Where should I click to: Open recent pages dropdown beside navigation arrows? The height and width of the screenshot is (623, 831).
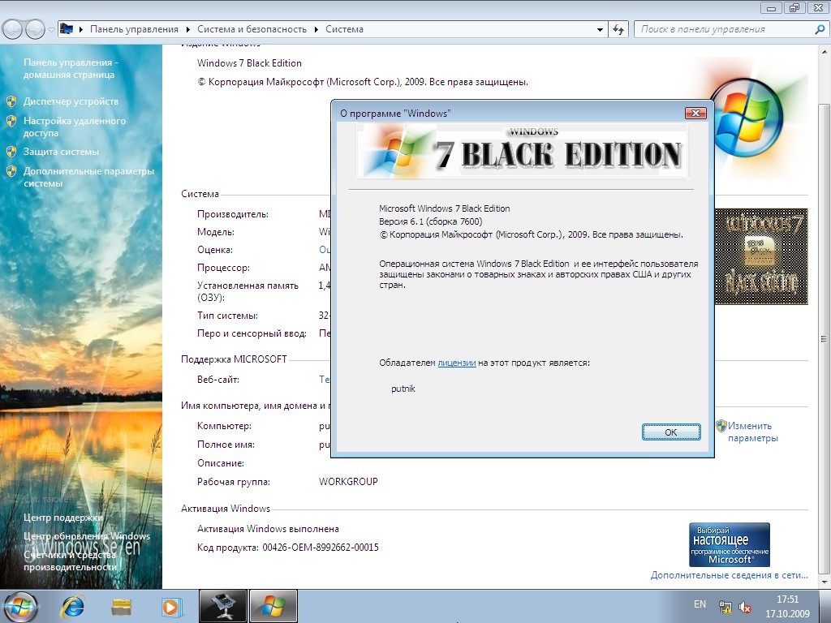(51, 30)
